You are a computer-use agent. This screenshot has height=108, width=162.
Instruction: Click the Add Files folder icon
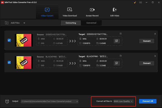tap(7, 23)
